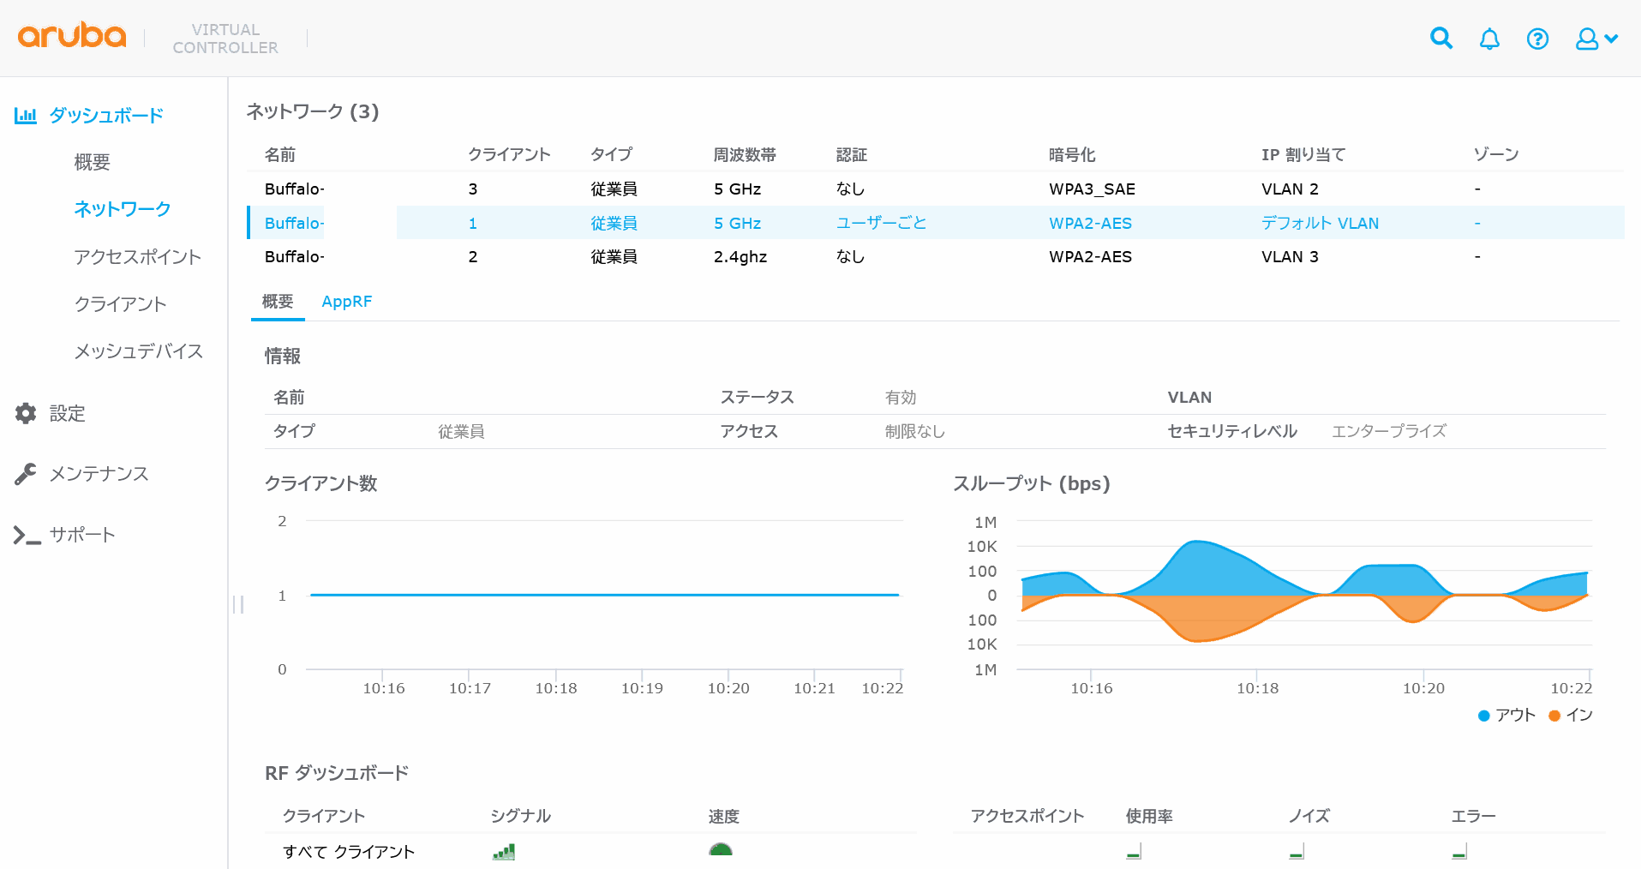1641x869 pixels.
Task: Open メンテナンス via the wrench icon
Action: (26, 474)
